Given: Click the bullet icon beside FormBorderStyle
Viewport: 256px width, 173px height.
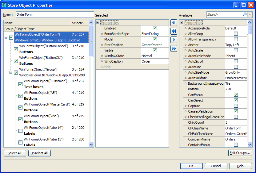Looking at the screenshot, I should (x=102, y=34).
